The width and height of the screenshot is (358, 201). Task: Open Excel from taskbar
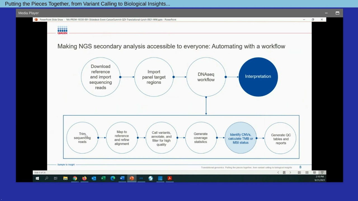pos(103,178)
